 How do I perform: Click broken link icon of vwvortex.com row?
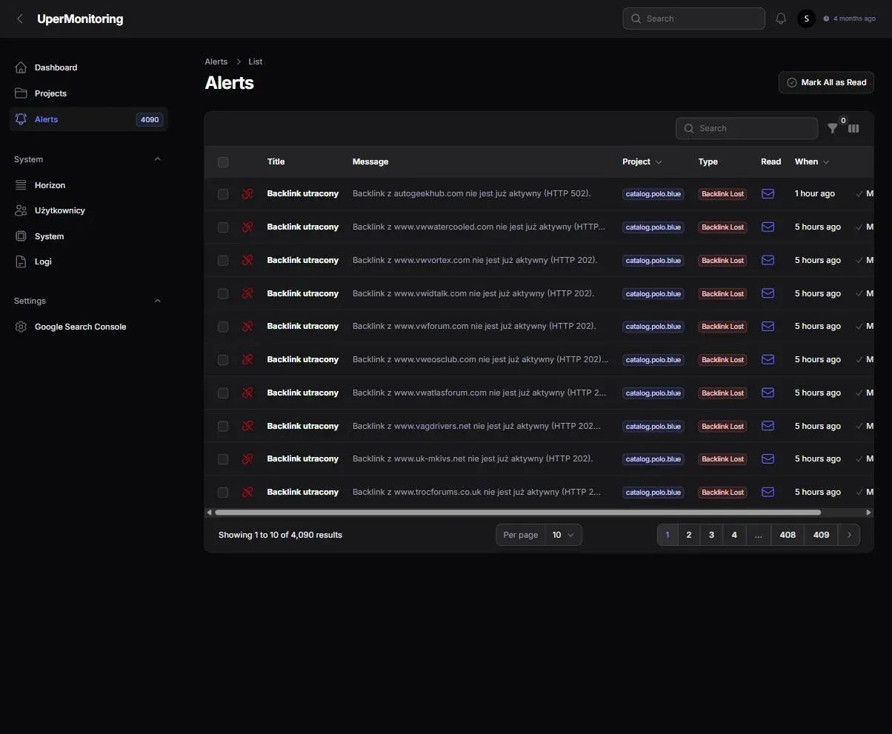click(247, 260)
